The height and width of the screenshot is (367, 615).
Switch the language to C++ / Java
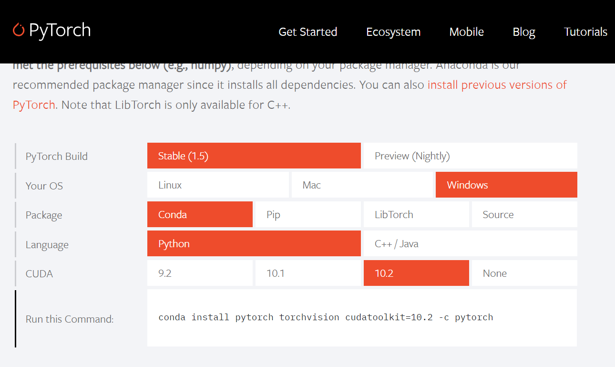pos(470,243)
